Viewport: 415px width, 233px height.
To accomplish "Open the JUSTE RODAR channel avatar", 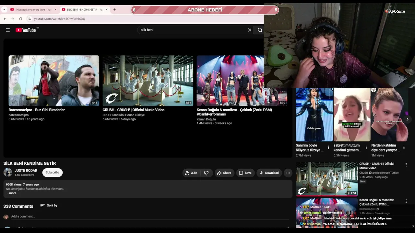I will [8, 172].
